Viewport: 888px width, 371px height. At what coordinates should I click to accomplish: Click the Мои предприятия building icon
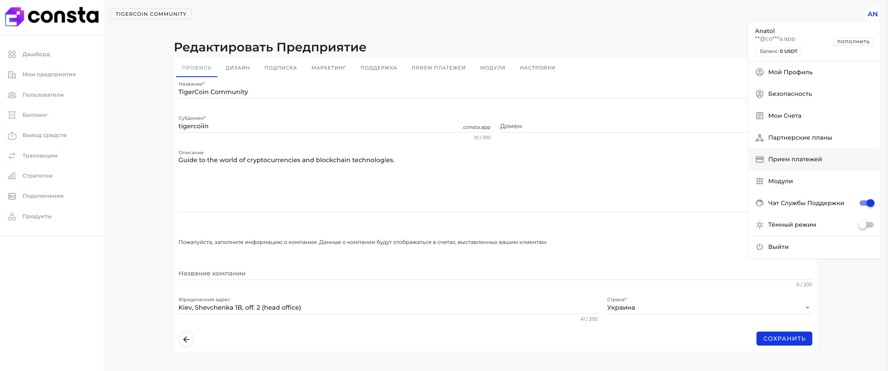12,74
